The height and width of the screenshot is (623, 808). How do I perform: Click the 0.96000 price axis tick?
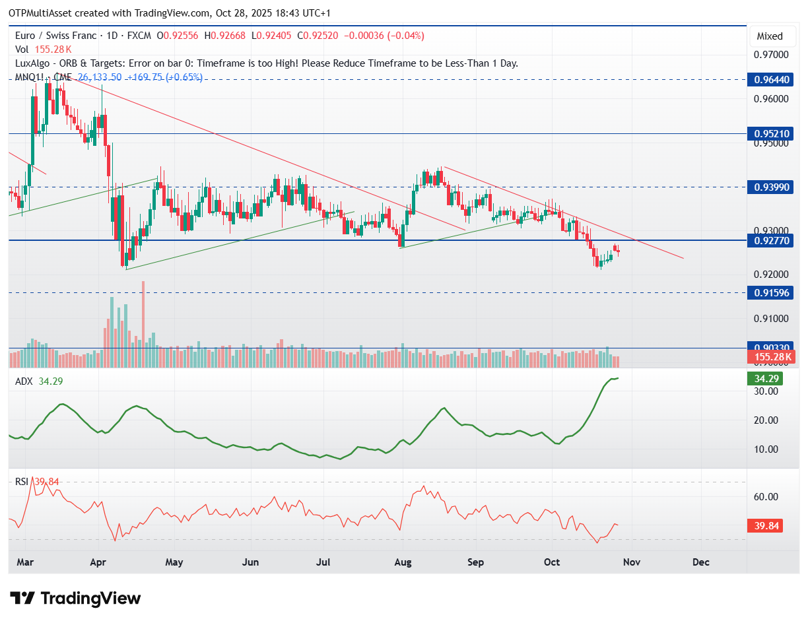772,99
